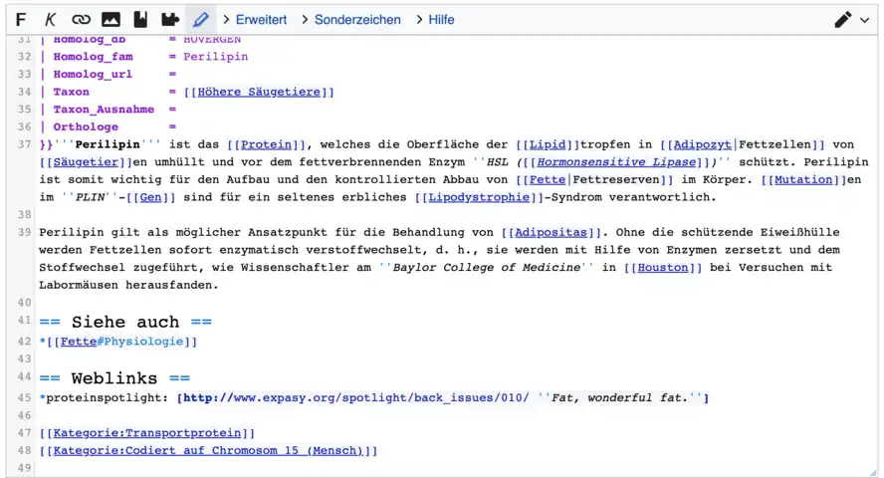Click the editor resize handle at the corner
The image size is (884, 478).
point(873,473)
